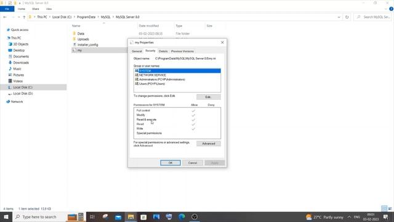Screen dimensions: 394x222
Task: Expand the Explorer ribbon chevron
Action: pos(385,9)
